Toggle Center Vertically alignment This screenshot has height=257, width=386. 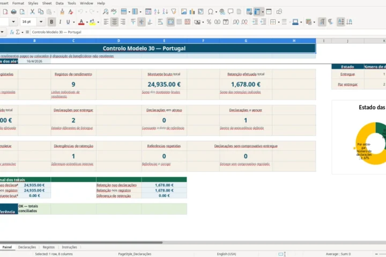pyautogui.click(x=142, y=22)
